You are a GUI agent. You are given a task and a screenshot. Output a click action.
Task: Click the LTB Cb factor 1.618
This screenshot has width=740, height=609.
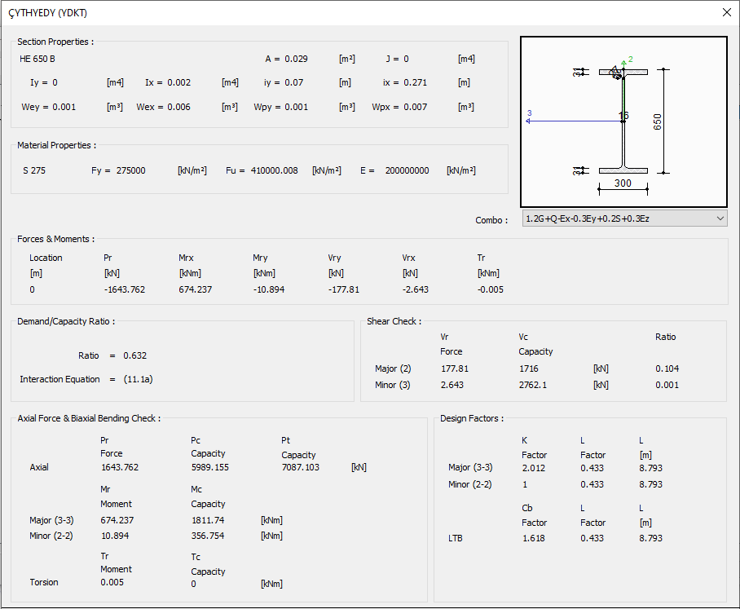coord(533,538)
